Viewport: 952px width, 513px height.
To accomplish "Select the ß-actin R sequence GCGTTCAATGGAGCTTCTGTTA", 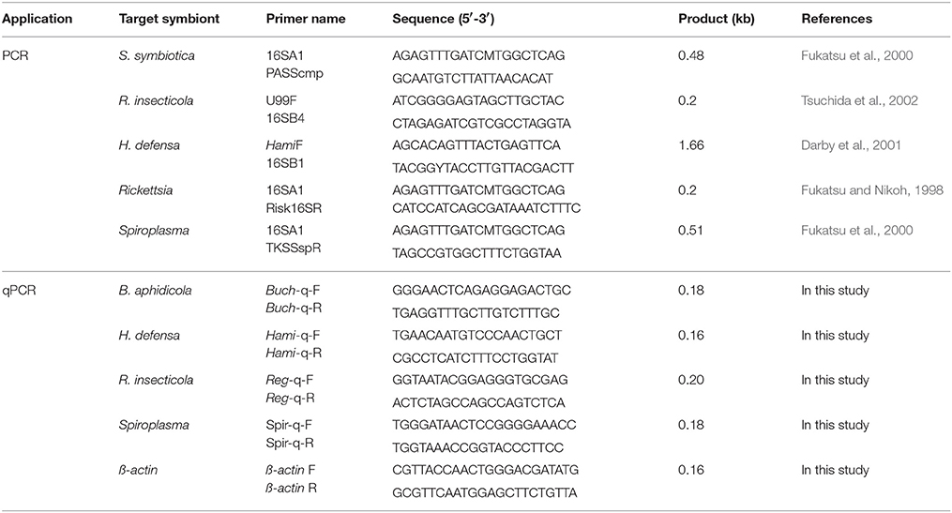I will tap(485, 493).
